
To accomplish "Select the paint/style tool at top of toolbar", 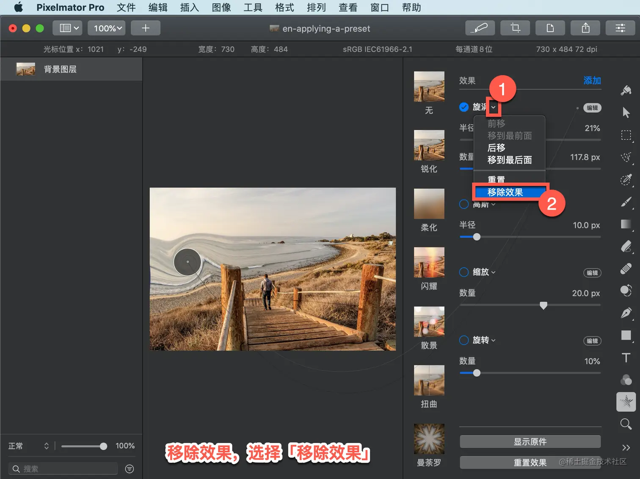I will [x=626, y=90].
